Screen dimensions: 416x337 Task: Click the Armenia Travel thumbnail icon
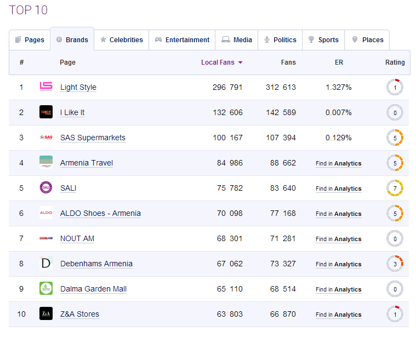tap(46, 163)
